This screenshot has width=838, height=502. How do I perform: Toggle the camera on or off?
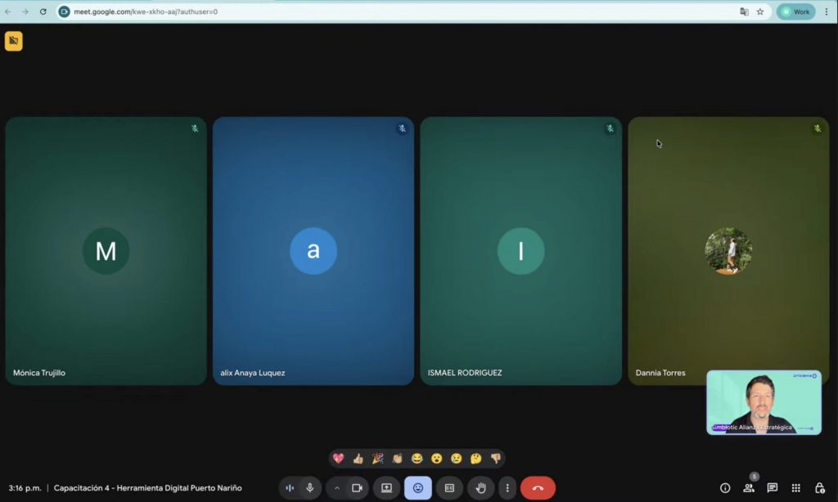(x=357, y=488)
